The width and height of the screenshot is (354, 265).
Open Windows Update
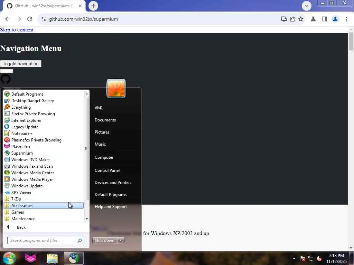coord(44,186)
